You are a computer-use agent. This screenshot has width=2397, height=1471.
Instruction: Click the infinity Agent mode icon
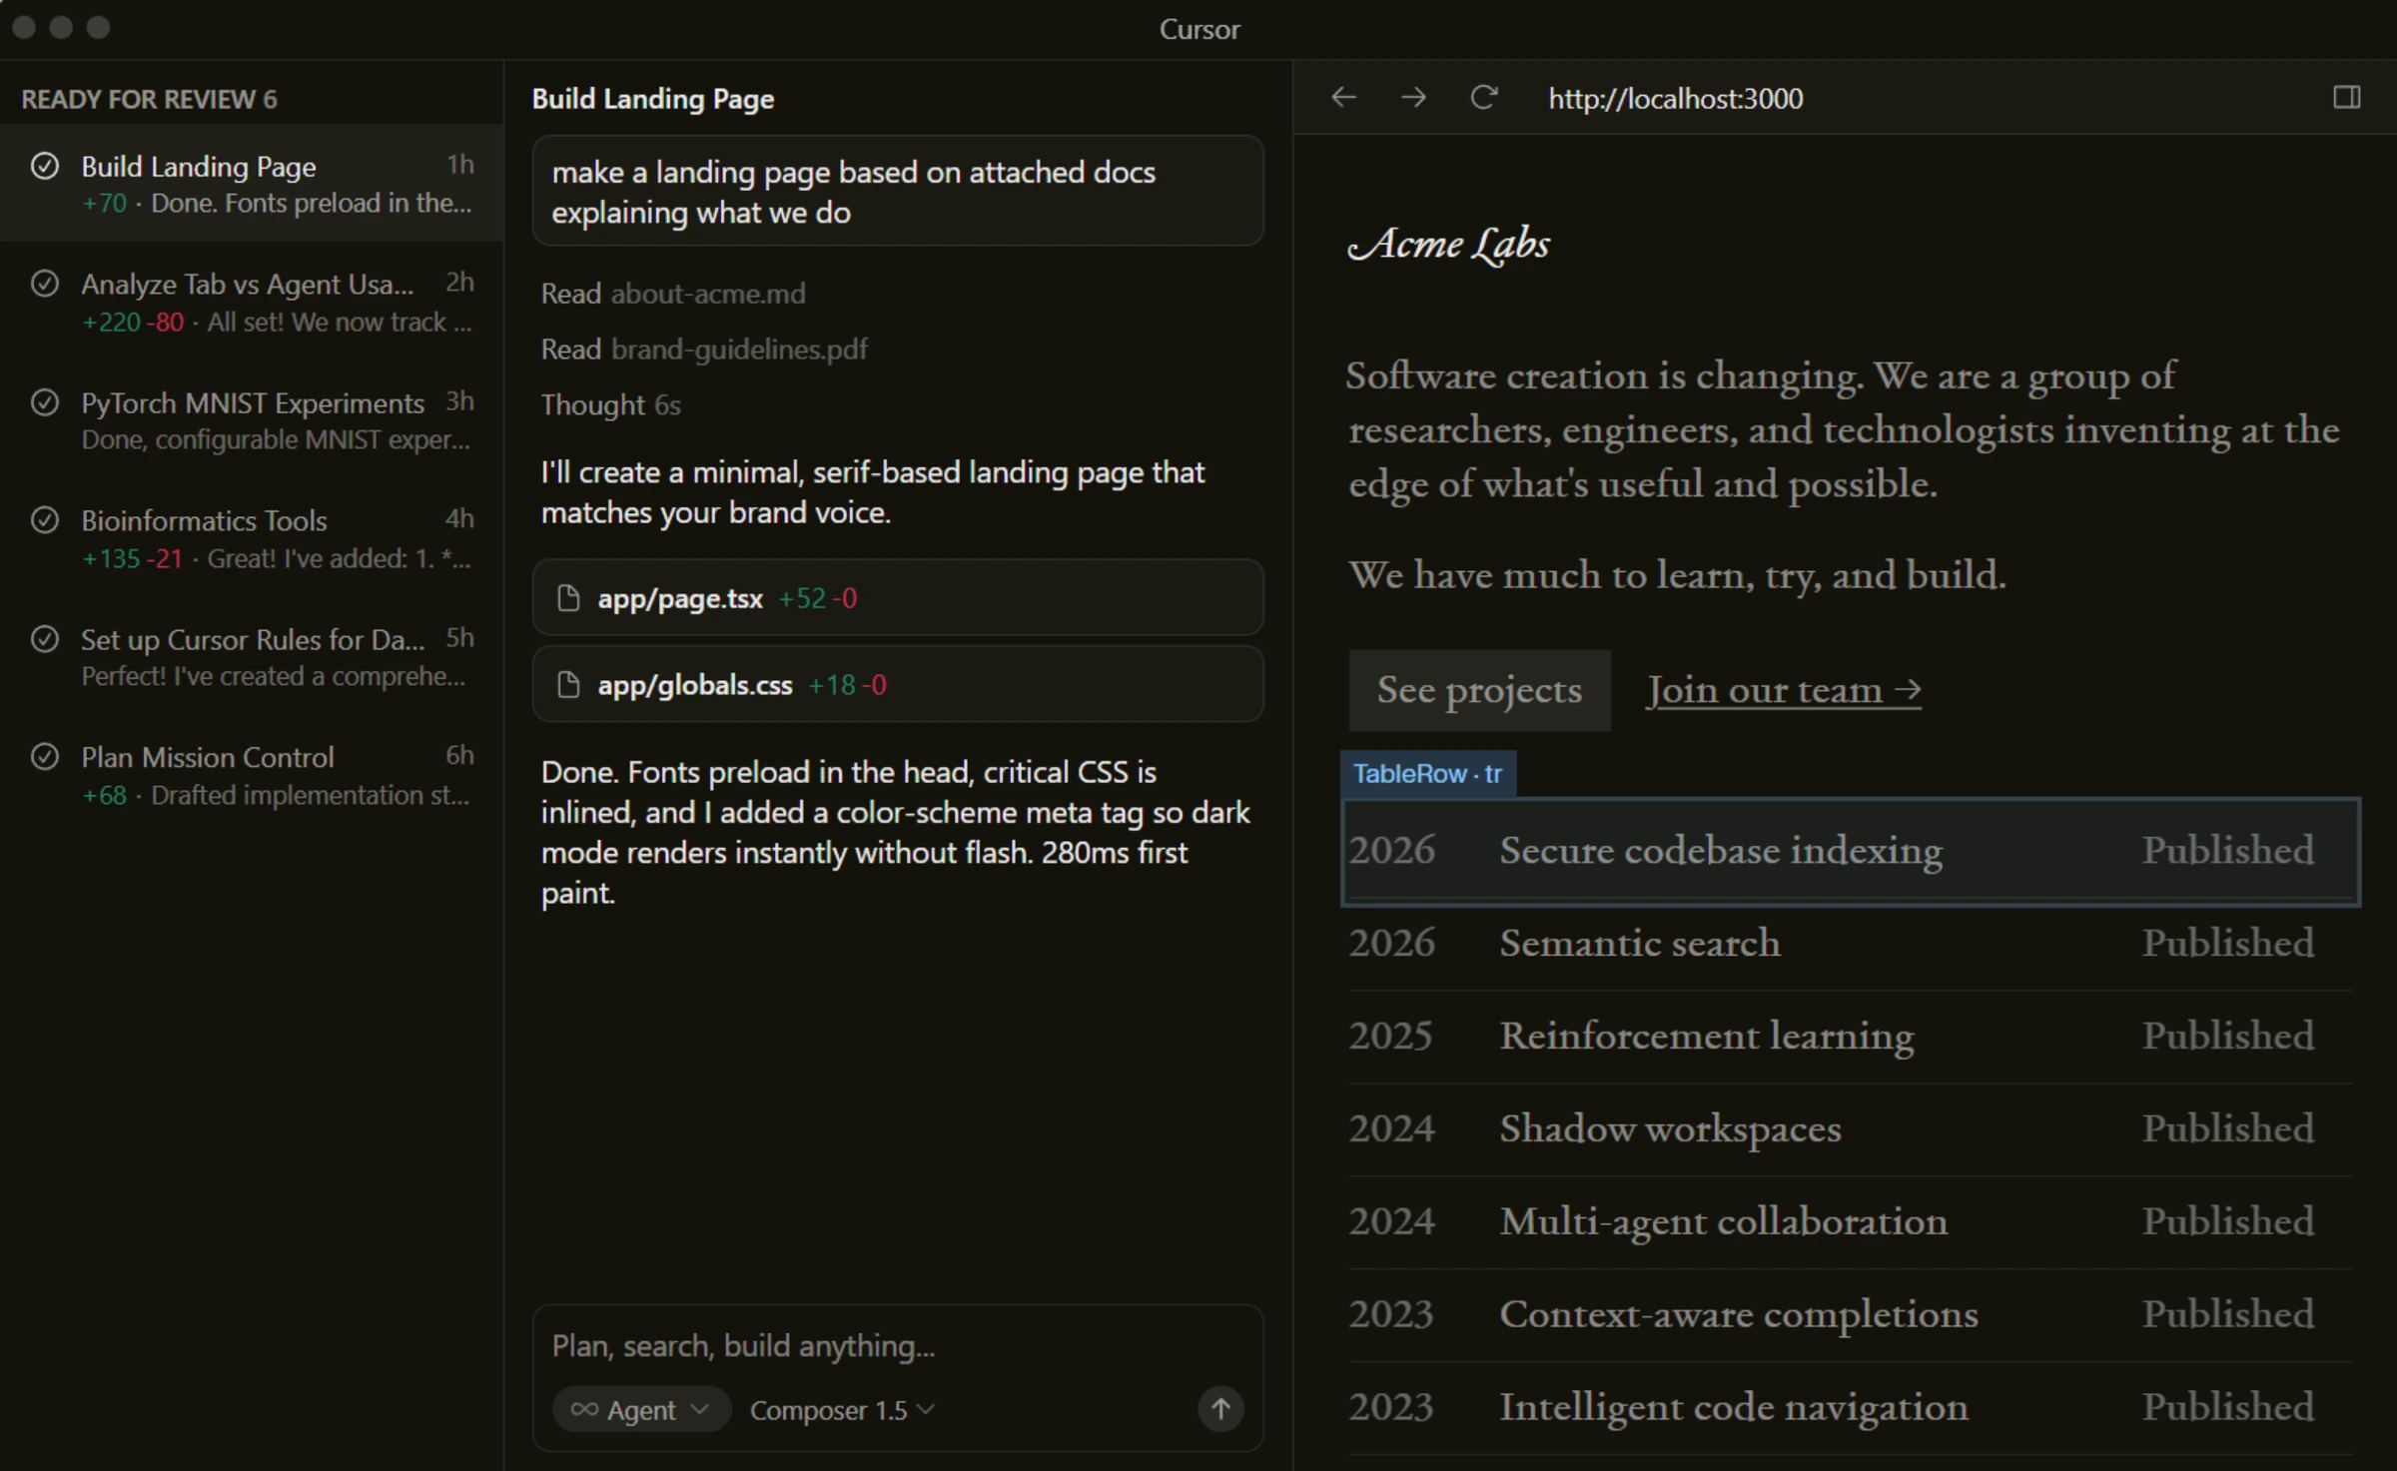(x=584, y=1409)
